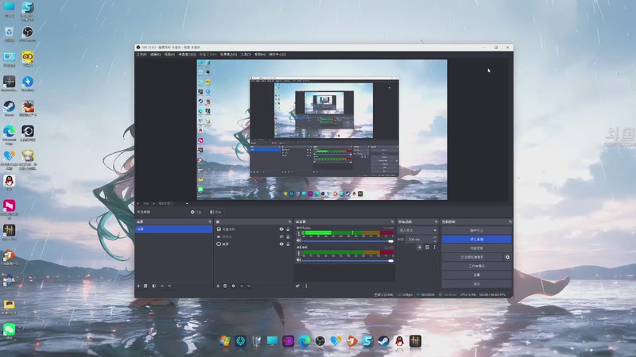Image resolution: width=636 pixels, height=357 pixels.
Task: Delete transition using trash icon in Transitions panel
Action: pyautogui.click(x=427, y=247)
